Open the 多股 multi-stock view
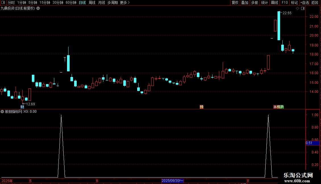Screen dimensions: 321x184 click(x=255, y=3)
